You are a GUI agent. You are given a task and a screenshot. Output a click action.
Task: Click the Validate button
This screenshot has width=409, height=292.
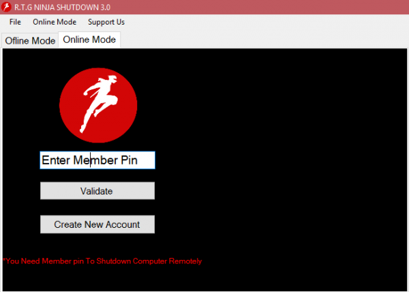97,191
